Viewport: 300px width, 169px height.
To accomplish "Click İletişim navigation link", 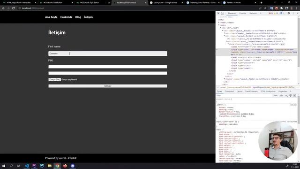I will tap(88, 17).
